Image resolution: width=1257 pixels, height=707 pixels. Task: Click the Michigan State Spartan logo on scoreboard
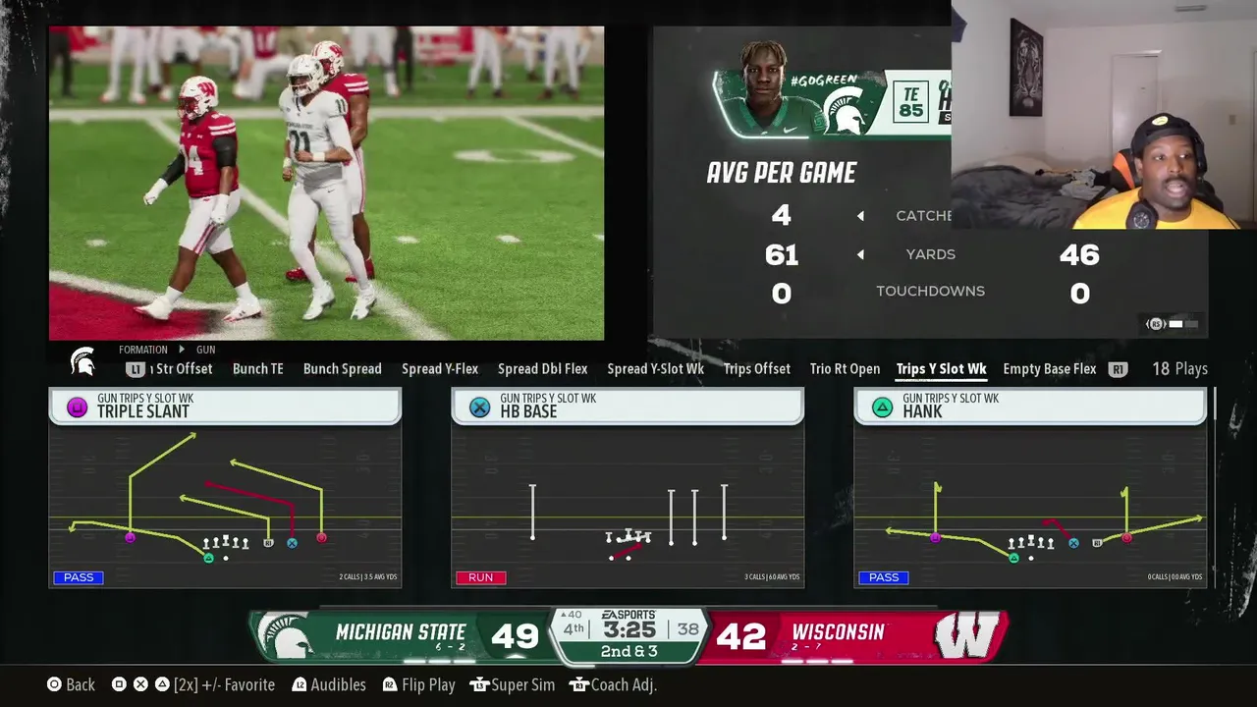point(288,636)
